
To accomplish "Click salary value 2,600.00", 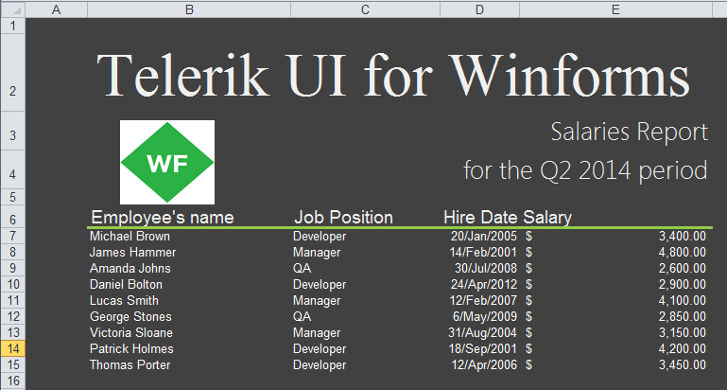I will click(683, 268).
